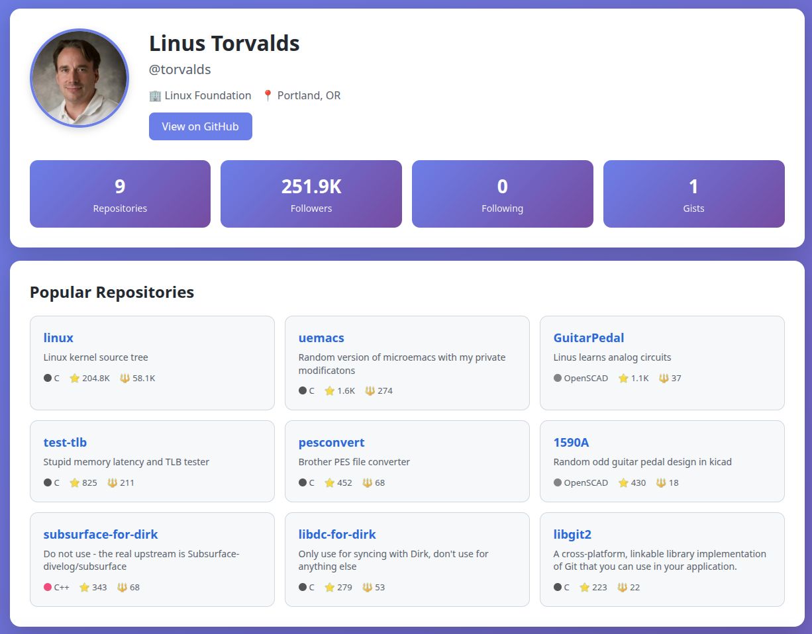Screen dimensions: 812x634
Task: Select the Repositories stat card
Action: 120,194
